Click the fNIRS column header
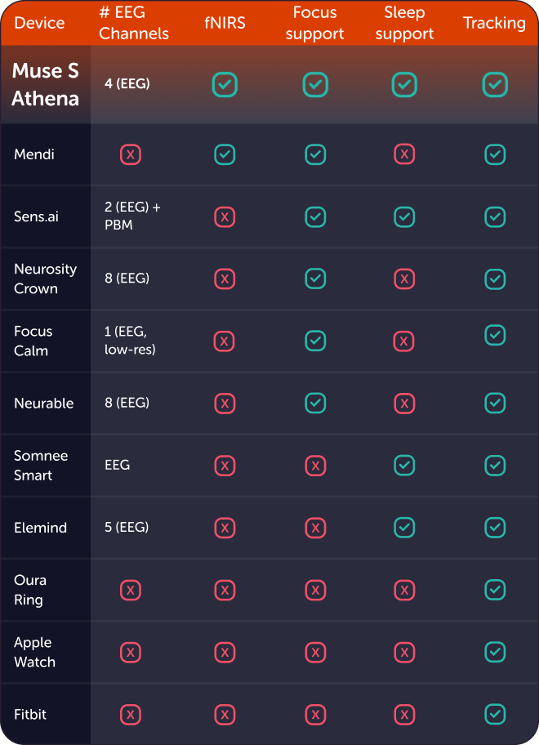The width and height of the screenshot is (539, 745). 225,23
